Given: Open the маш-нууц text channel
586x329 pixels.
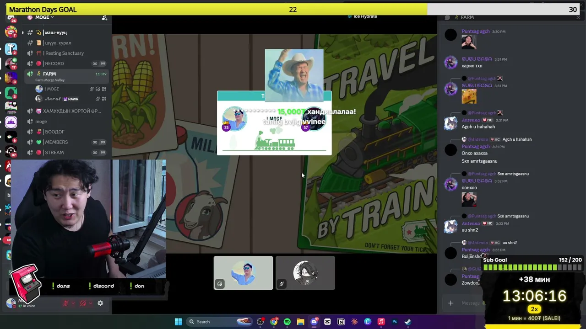Looking at the screenshot, I should click(x=66, y=32).
